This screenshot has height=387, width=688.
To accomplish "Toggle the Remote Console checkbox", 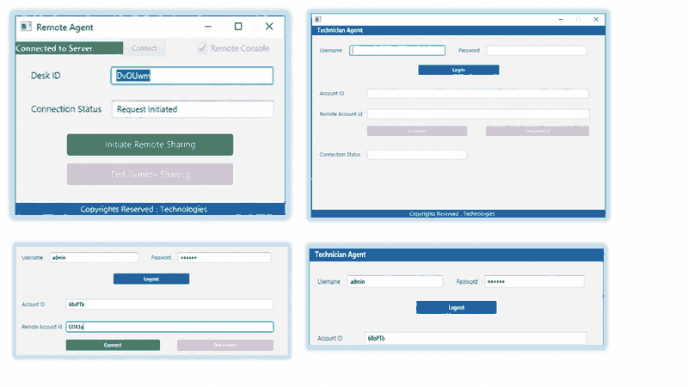I will (202, 48).
